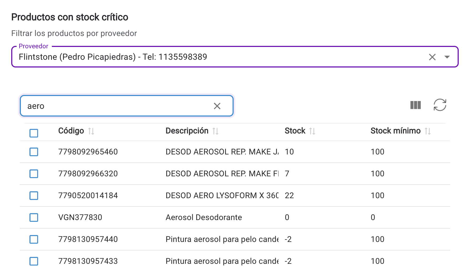Screen dimensions: 471x271
Task: Click the stock value 22
Action: coord(289,196)
